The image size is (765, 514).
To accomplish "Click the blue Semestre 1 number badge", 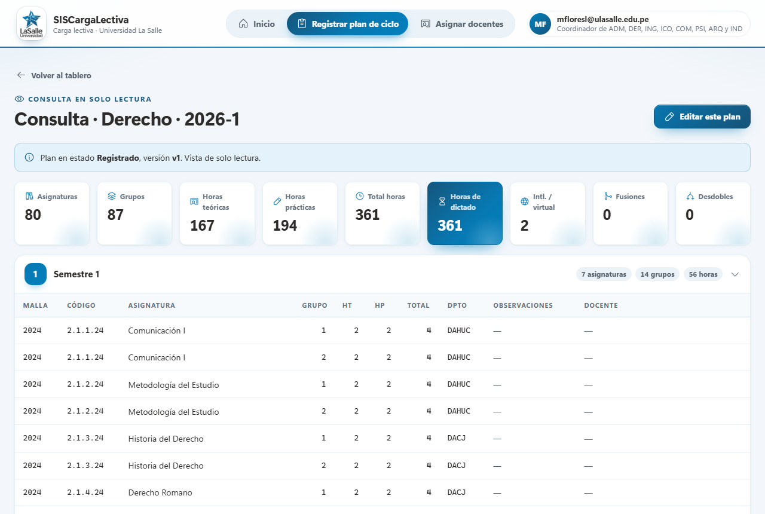I will 35,274.
